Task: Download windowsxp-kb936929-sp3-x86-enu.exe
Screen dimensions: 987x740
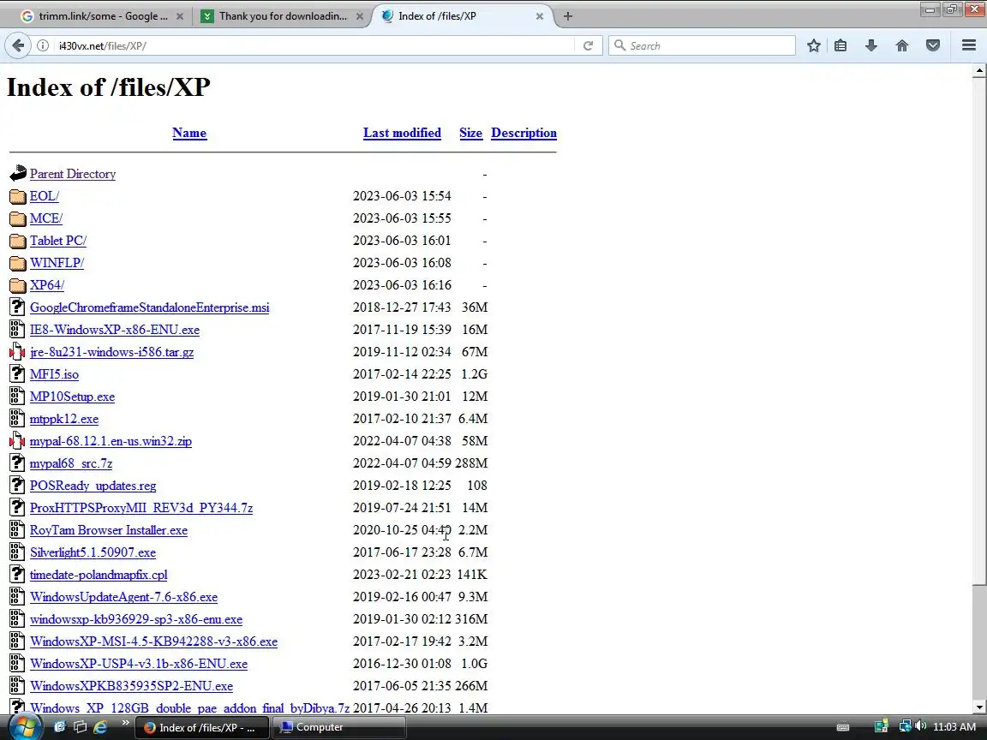Action: (x=136, y=620)
